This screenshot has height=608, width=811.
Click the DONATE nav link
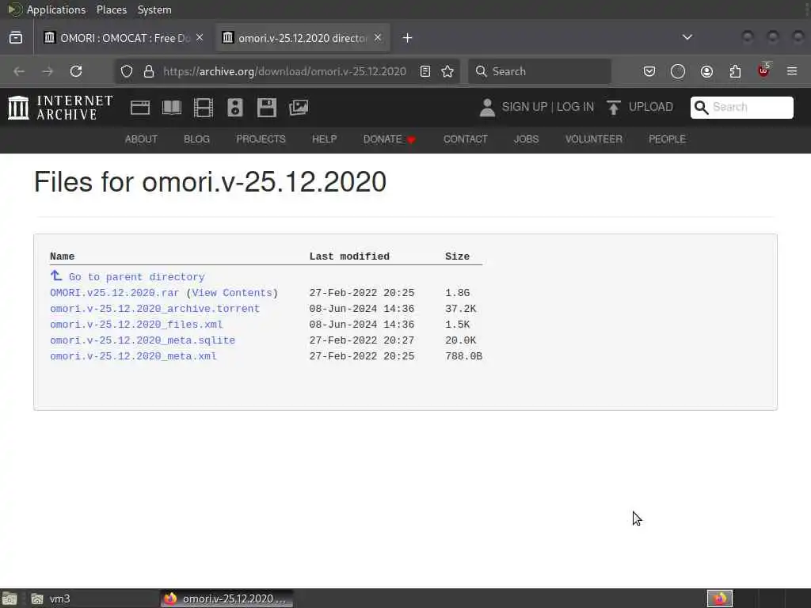pos(390,139)
